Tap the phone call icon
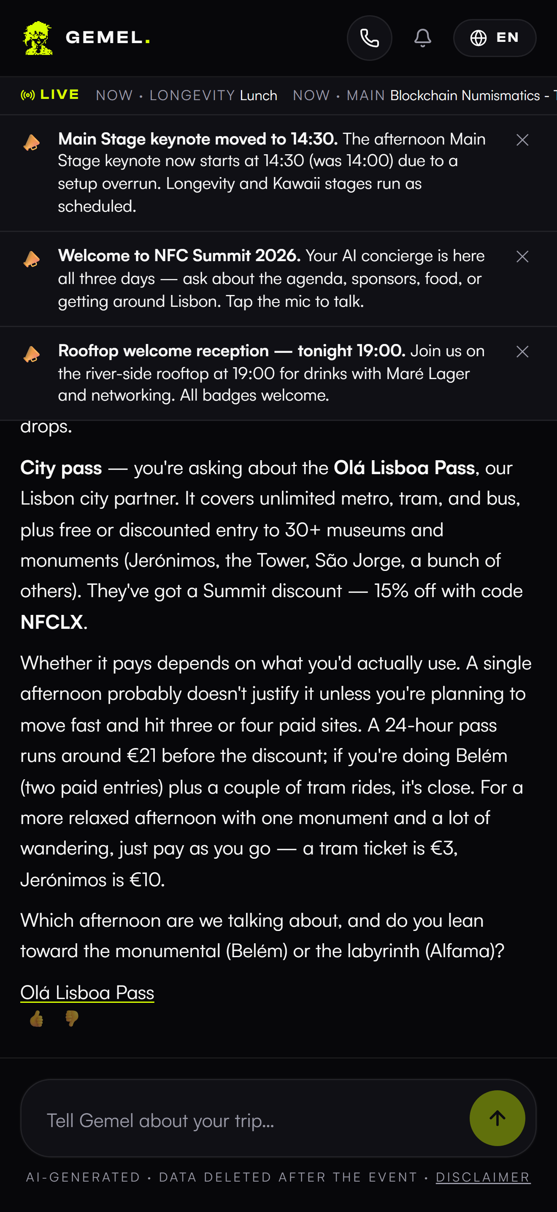The width and height of the screenshot is (557, 1212). point(369,38)
